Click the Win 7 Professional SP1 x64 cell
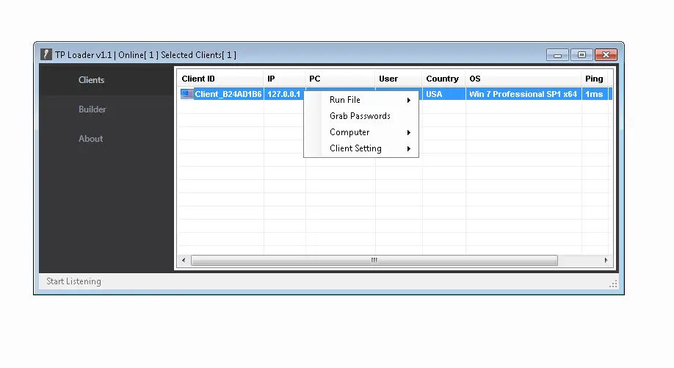The height and width of the screenshot is (368, 674). [523, 94]
